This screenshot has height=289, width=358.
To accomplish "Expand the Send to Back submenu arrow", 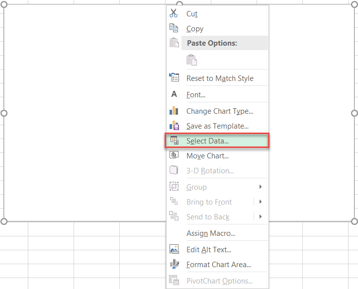I will pyautogui.click(x=261, y=217).
